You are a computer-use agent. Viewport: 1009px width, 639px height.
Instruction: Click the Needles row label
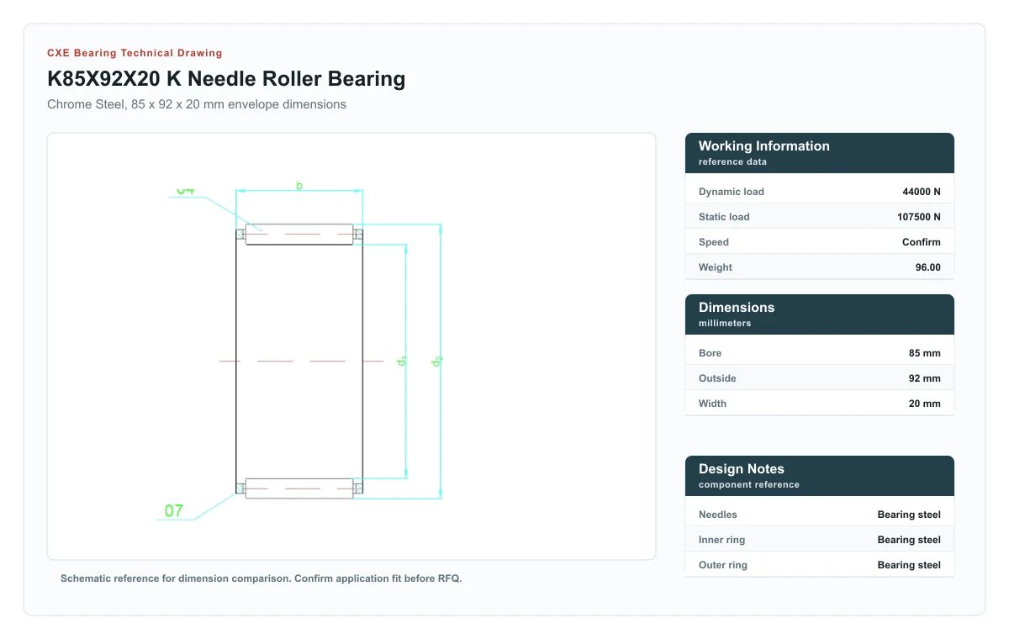tap(718, 515)
